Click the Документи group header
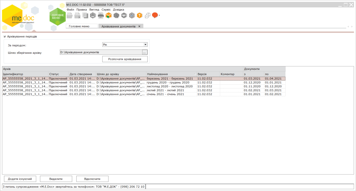The width and height of the screenshot is (356, 191). click(264, 69)
